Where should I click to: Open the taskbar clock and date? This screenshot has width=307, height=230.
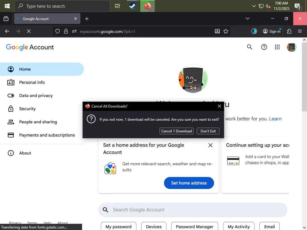pos(281,6)
